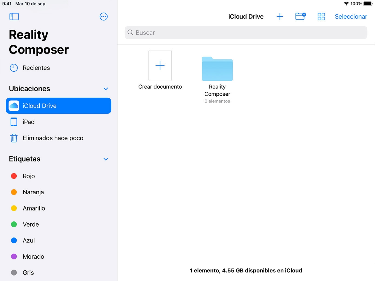Click the Crear documento tile
Screen dimensions: 375x281
[x=160, y=65]
